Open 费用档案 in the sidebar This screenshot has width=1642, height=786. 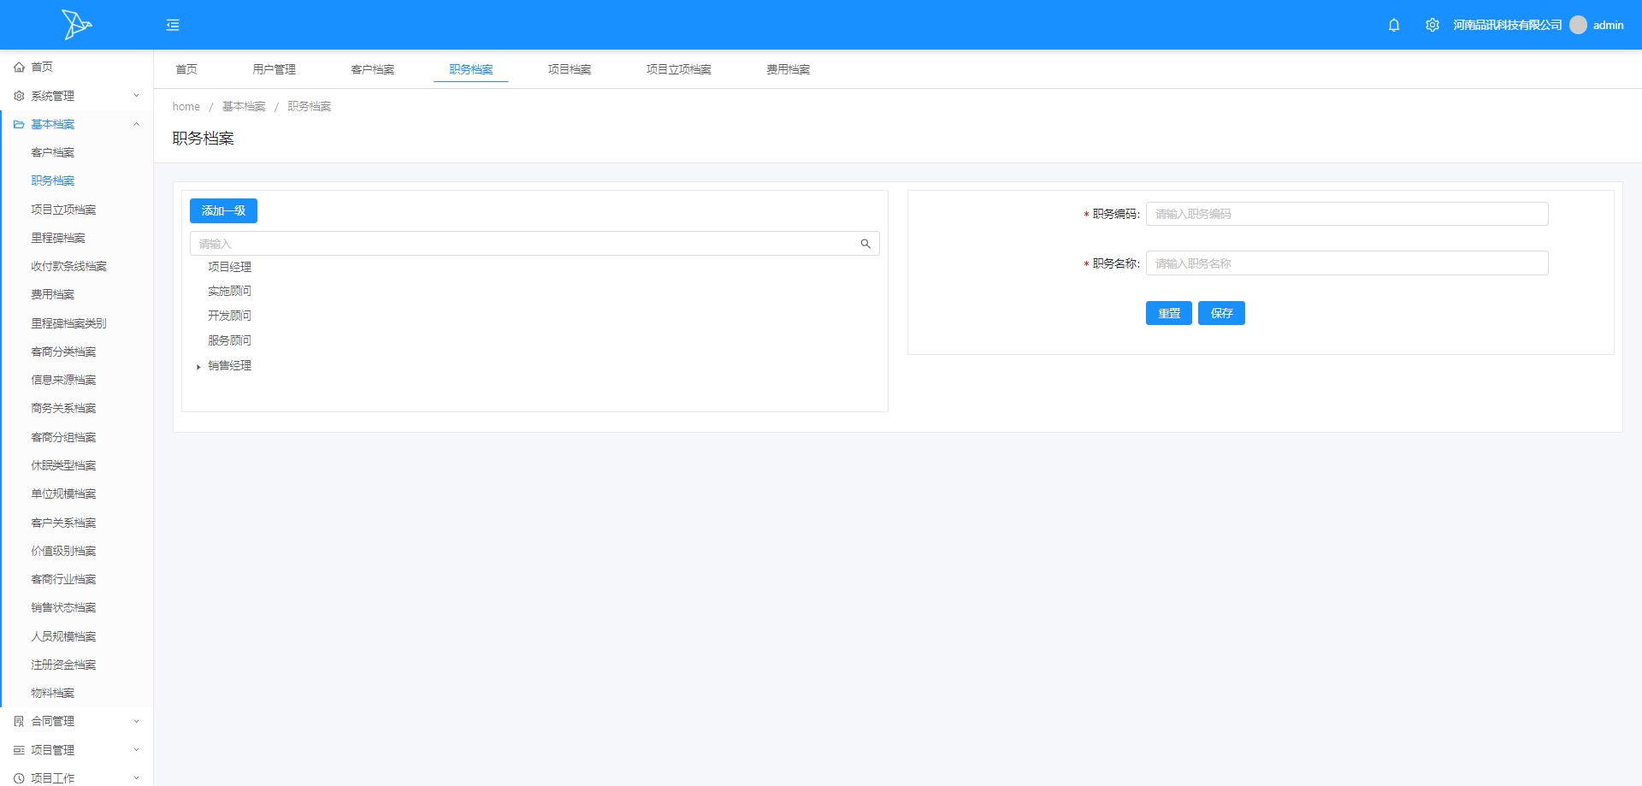coord(53,294)
